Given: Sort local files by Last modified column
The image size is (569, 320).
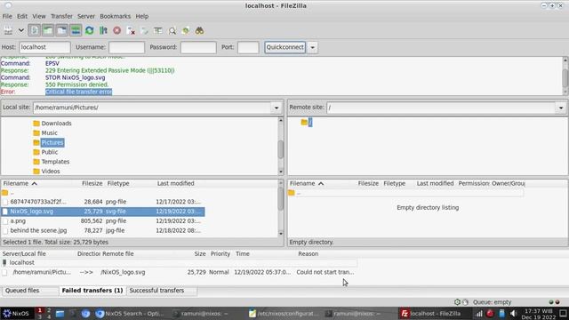Looking at the screenshot, I should point(176,184).
